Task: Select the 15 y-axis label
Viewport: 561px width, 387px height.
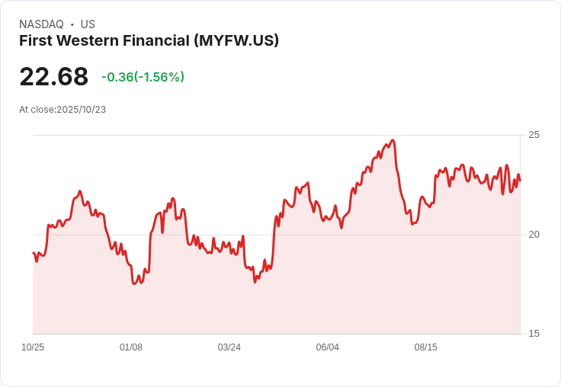Action: pyautogui.click(x=534, y=334)
